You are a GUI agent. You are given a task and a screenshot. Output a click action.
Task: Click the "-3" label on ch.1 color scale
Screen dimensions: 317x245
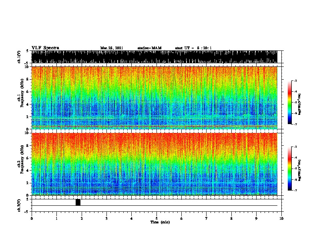click(x=295, y=80)
